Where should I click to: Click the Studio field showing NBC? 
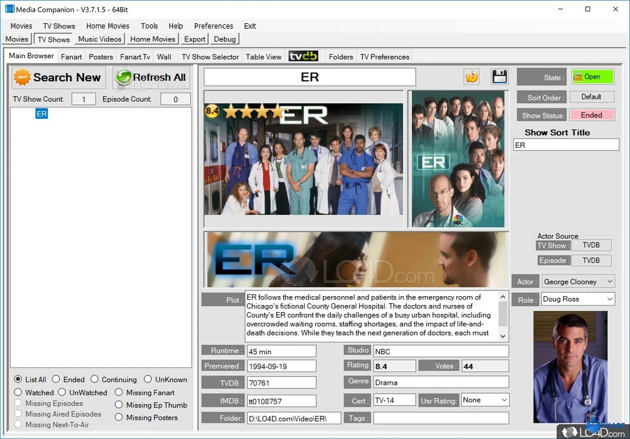point(441,351)
